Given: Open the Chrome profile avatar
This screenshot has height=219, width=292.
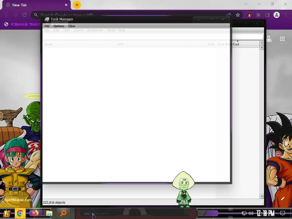Looking at the screenshot, I should tap(277, 15).
